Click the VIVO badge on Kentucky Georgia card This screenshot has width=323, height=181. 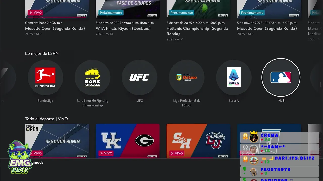(106, 153)
